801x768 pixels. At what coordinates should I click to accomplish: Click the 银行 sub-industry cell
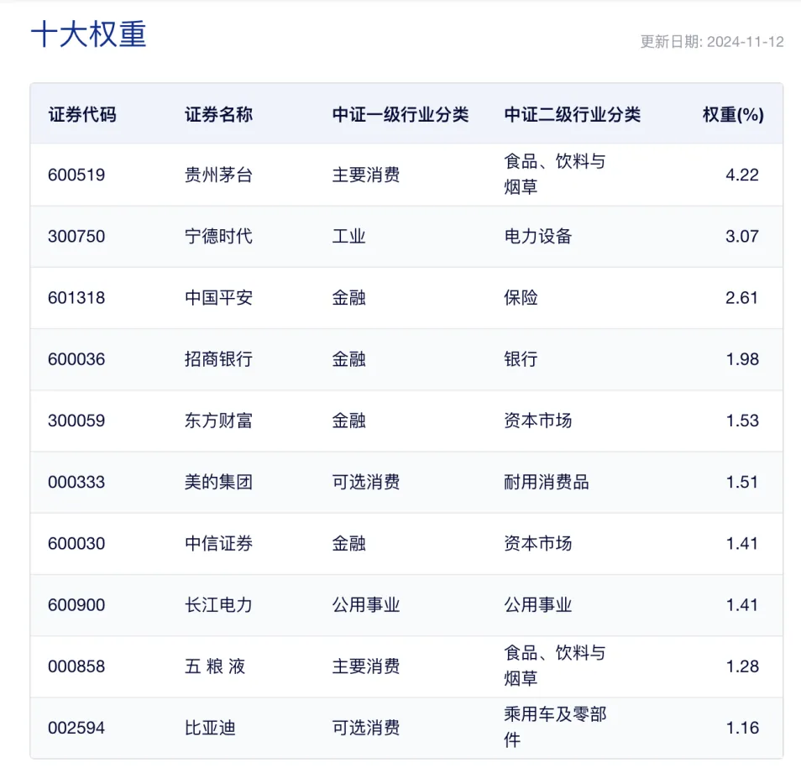[x=521, y=359]
